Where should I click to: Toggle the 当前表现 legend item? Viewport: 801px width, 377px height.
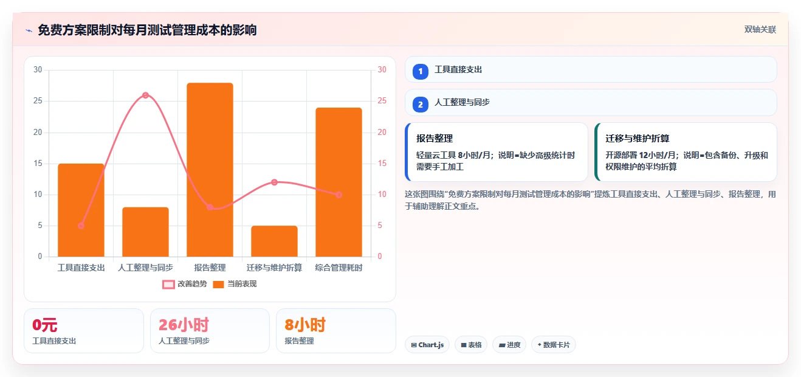tap(235, 284)
